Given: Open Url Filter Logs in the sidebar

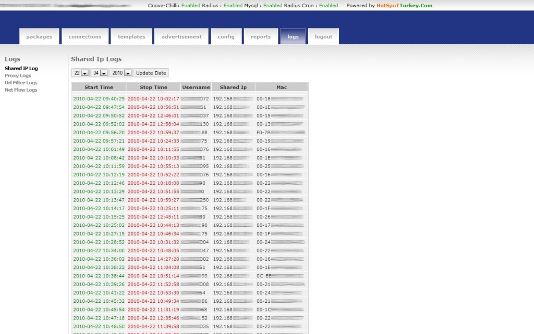Looking at the screenshot, I should coord(21,83).
